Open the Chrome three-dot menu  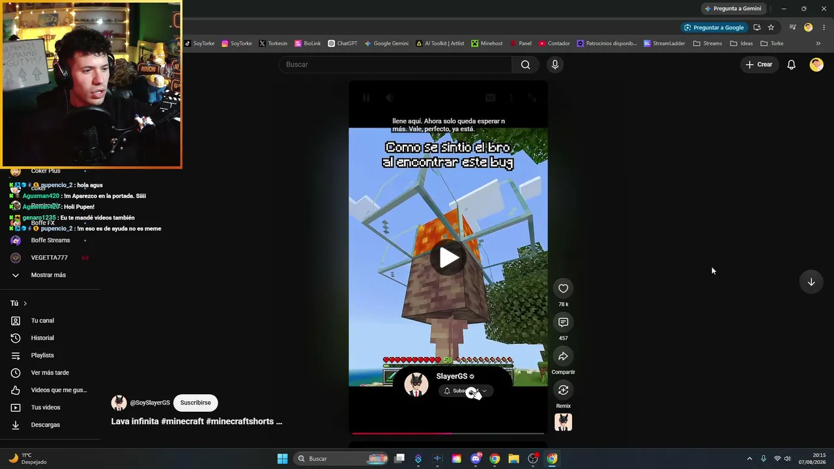click(824, 27)
